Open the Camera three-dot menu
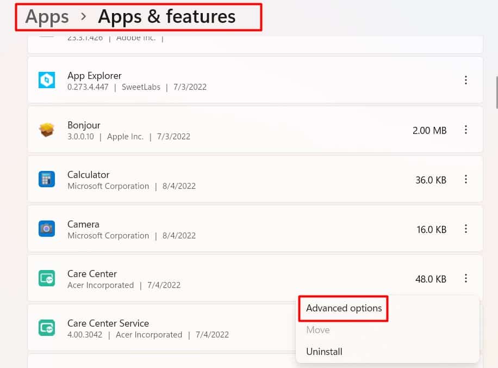Image resolution: width=498 pixels, height=368 pixels. click(465, 229)
